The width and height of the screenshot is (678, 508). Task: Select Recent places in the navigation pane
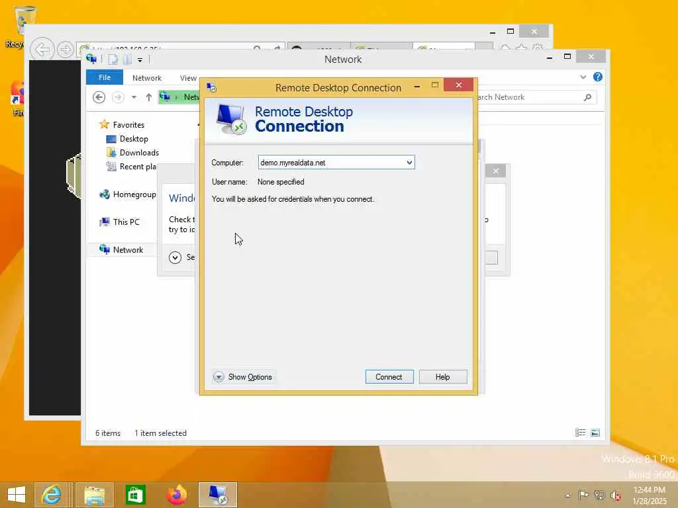138,166
